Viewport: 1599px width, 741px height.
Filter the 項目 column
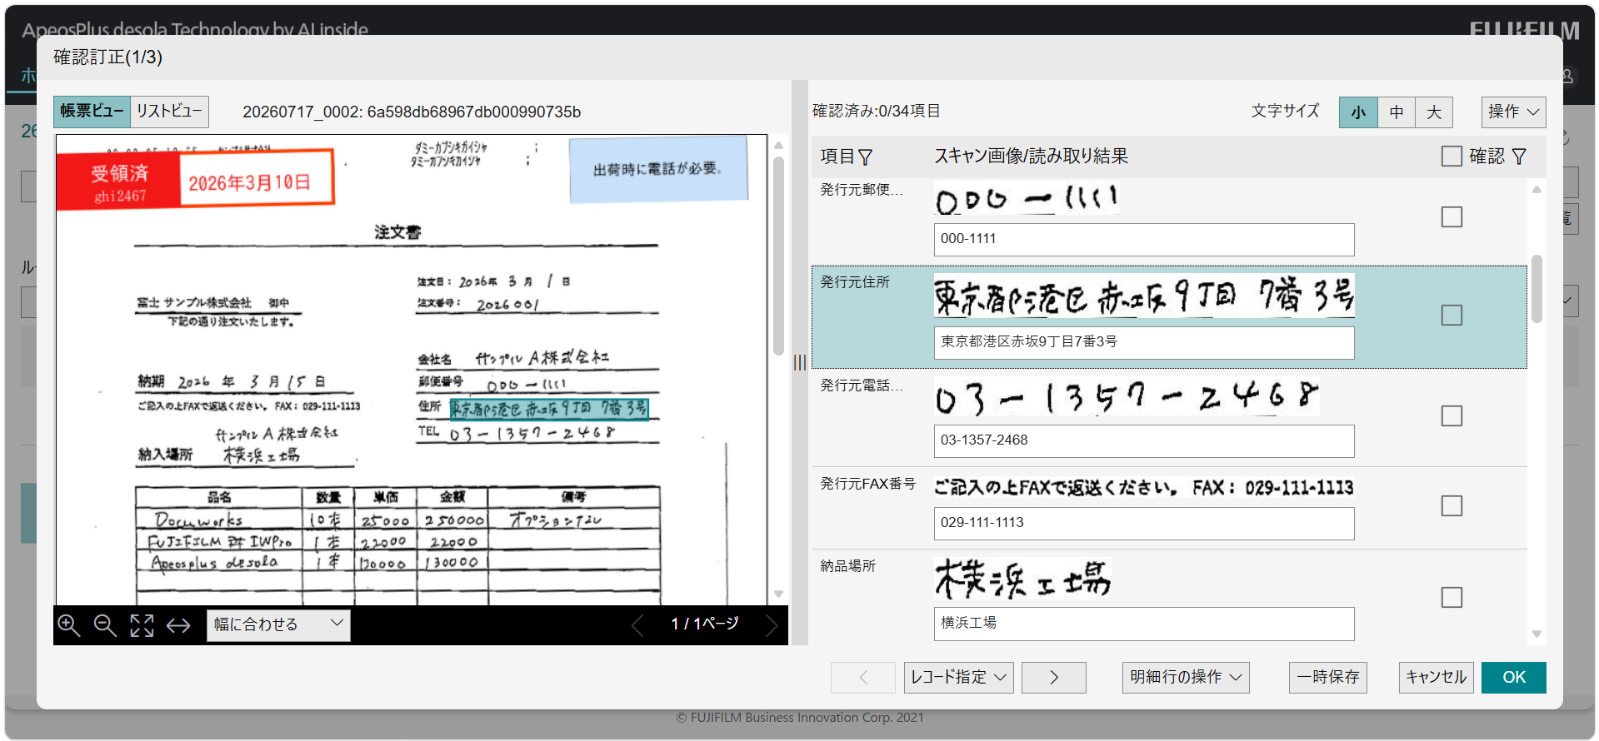[865, 157]
